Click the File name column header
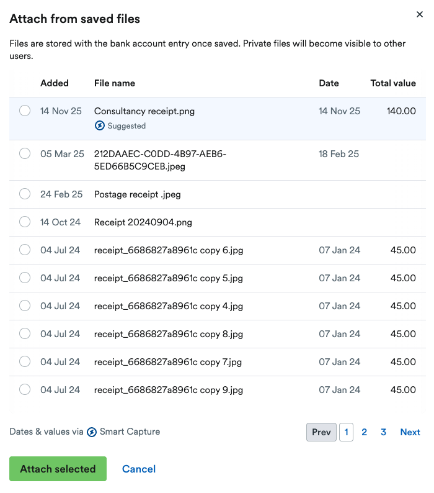 pos(115,83)
